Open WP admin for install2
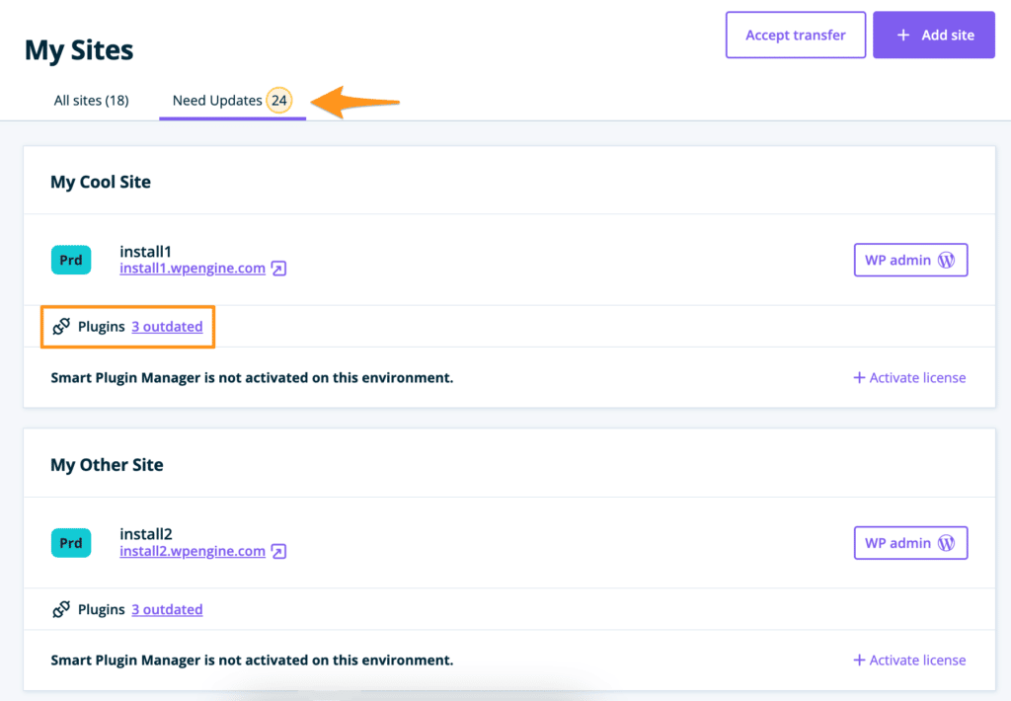Screen dimensions: 1011x701 pyautogui.click(x=910, y=543)
